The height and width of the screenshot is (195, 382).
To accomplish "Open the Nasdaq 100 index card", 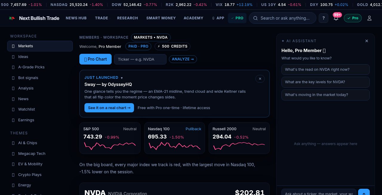I will point(175,138).
